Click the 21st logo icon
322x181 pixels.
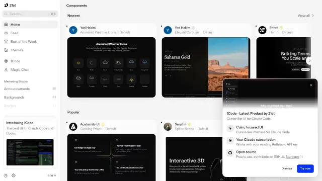[6, 6]
